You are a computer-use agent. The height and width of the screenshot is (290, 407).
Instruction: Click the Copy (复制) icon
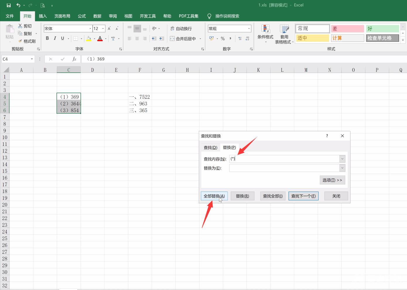tap(20, 33)
